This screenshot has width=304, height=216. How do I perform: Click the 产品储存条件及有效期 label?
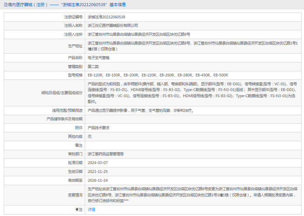coord(64,119)
